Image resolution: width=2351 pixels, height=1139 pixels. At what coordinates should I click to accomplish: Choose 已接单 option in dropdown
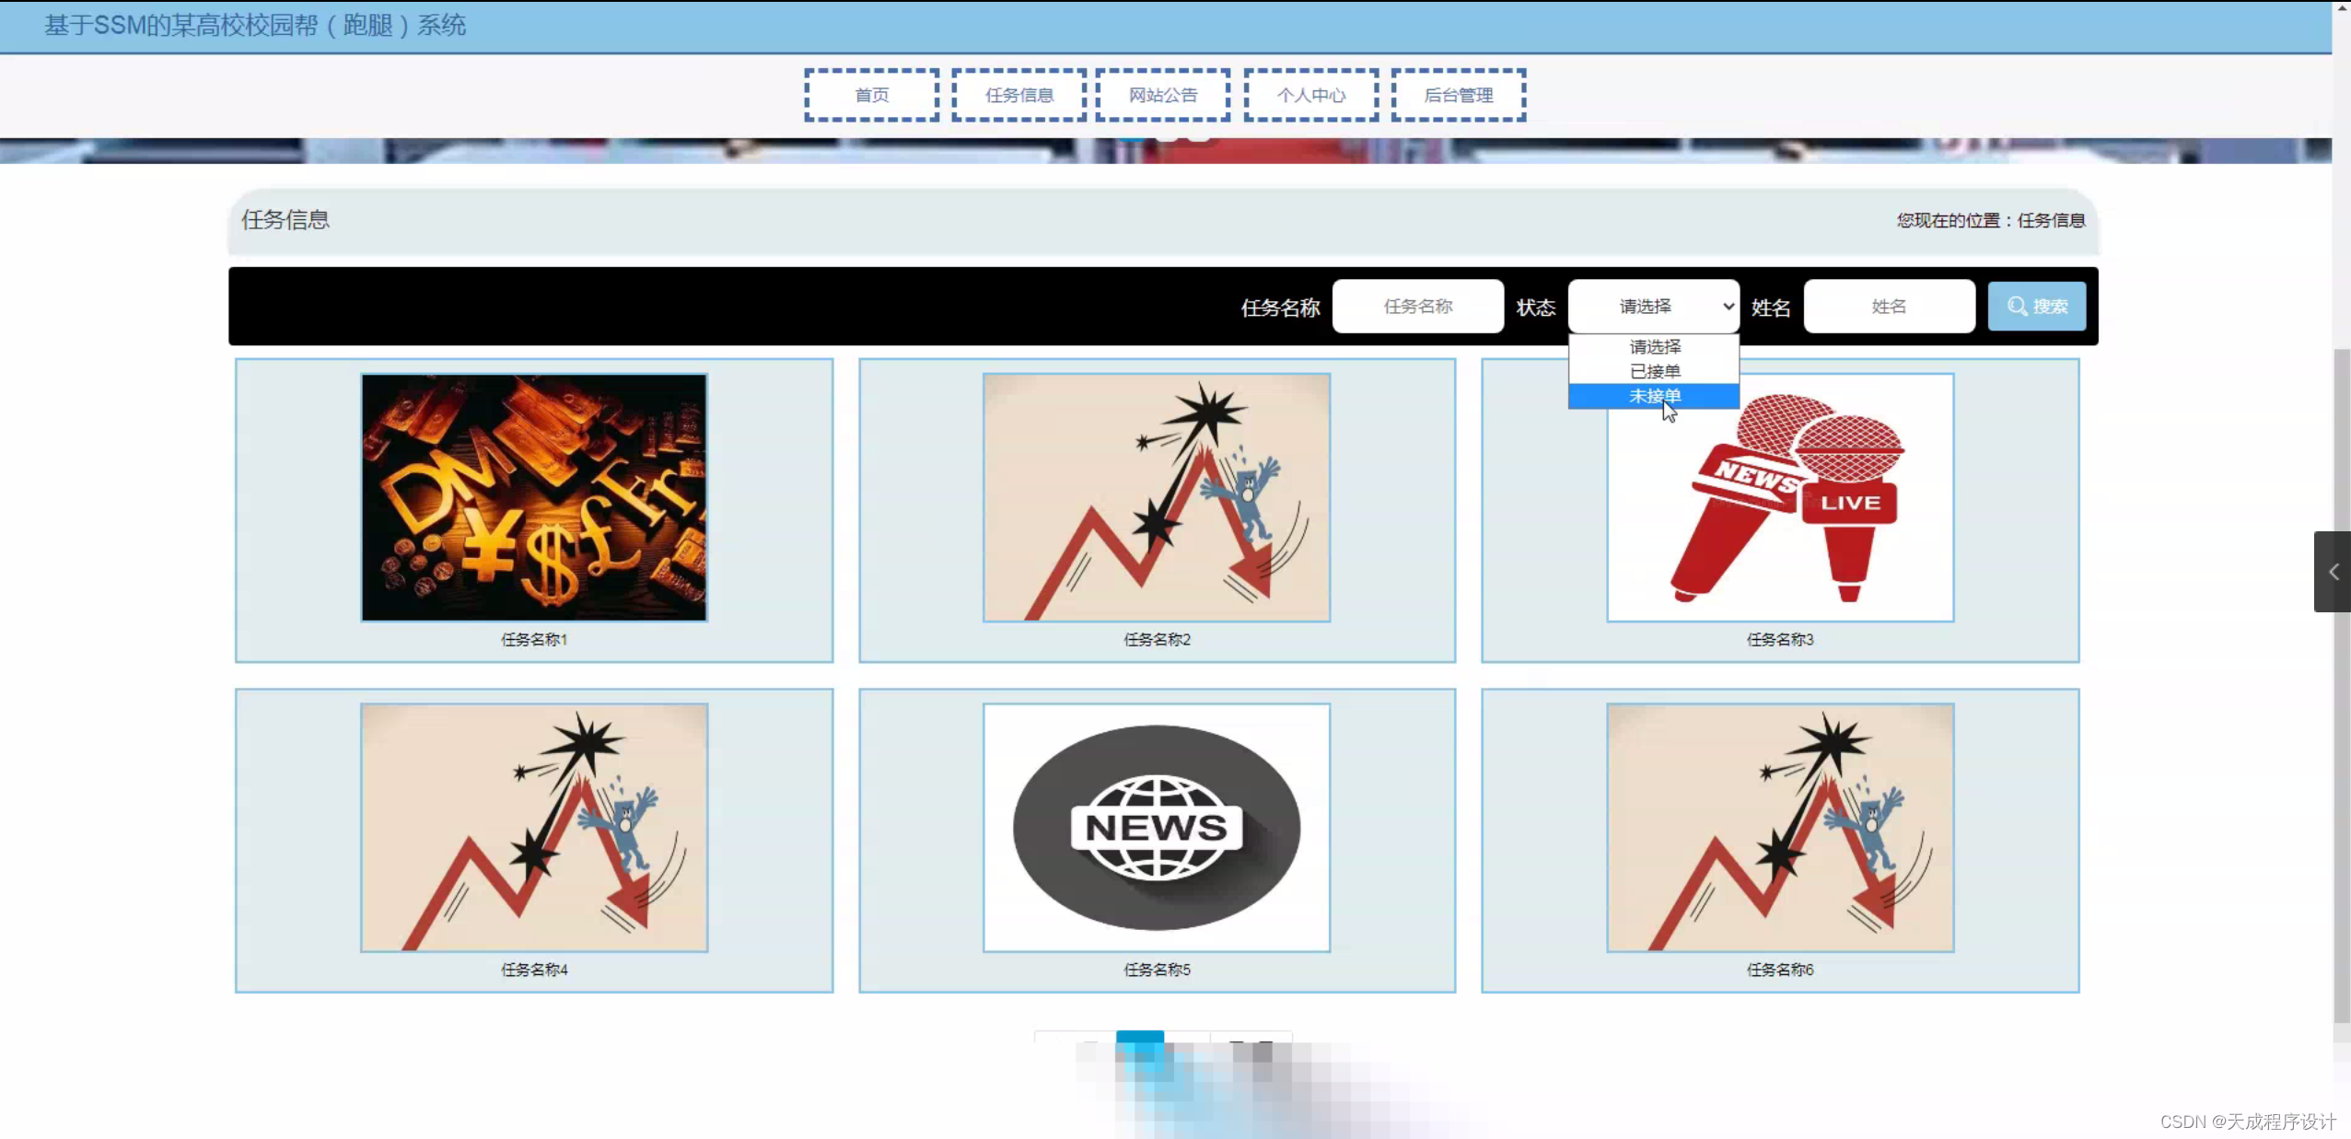click(x=1654, y=371)
